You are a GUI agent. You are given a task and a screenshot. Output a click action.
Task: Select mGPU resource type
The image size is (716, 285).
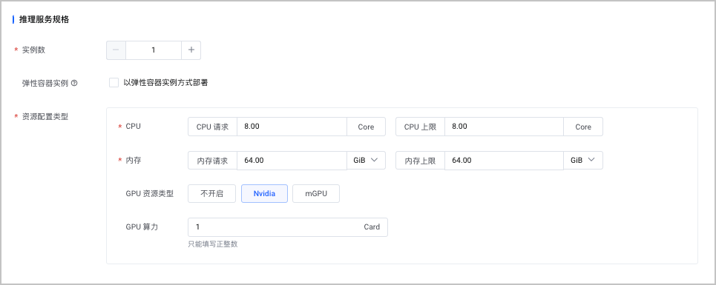pyautogui.click(x=316, y=193)
